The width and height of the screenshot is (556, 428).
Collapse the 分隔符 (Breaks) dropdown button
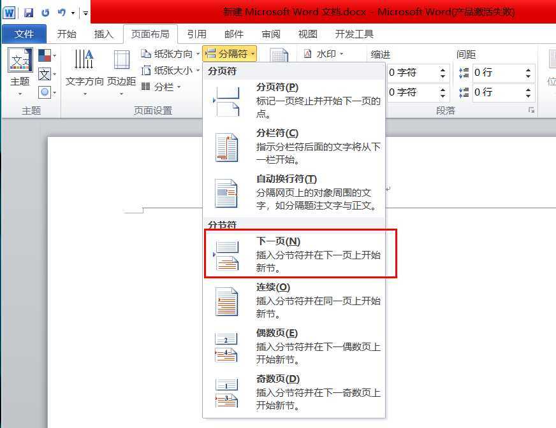(x=230, y=54)
